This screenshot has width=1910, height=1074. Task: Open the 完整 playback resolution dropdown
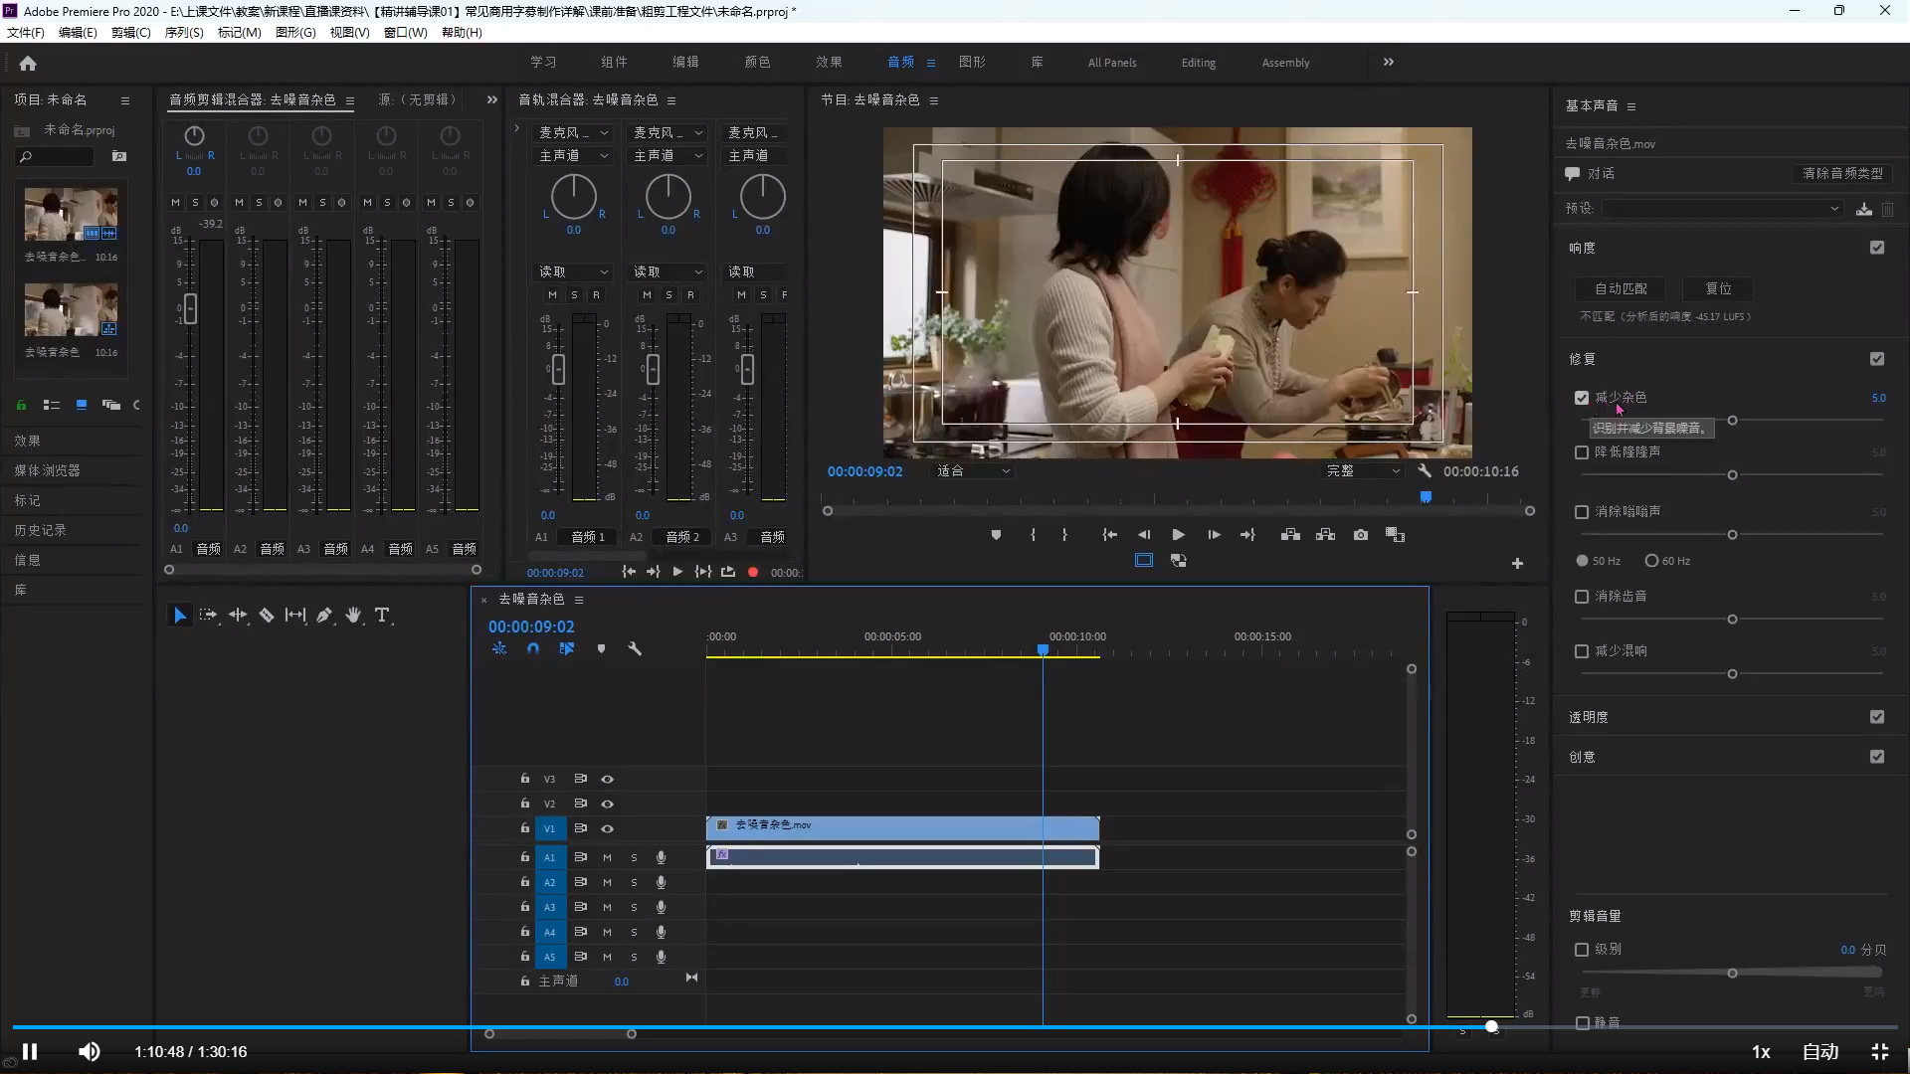tap(1362, 471)
